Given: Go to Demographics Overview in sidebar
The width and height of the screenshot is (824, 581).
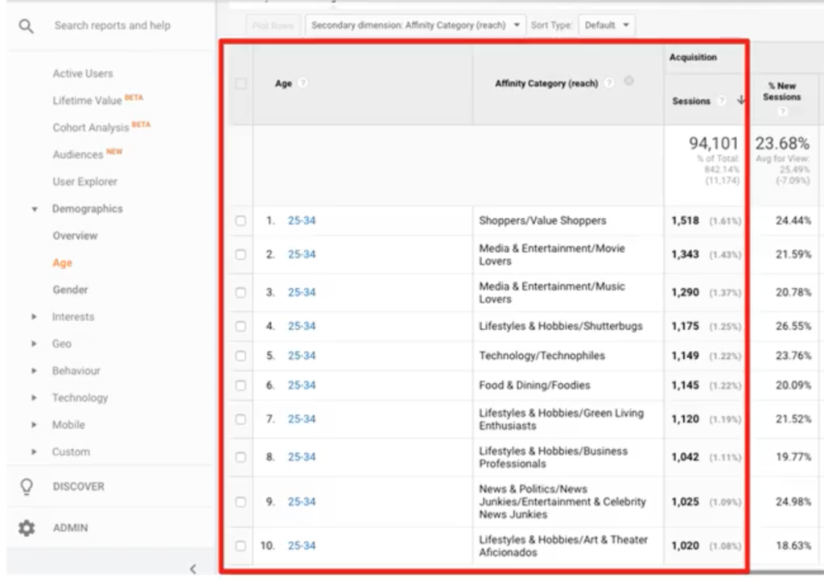Looking at the screenshot, I should coord(75,236).
